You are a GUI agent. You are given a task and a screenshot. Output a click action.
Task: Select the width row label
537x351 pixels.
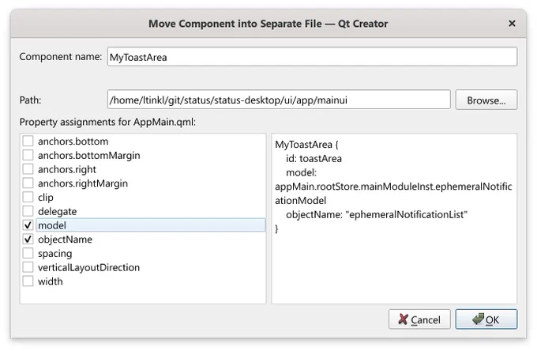pyautogui.click(x=51, y=281)
